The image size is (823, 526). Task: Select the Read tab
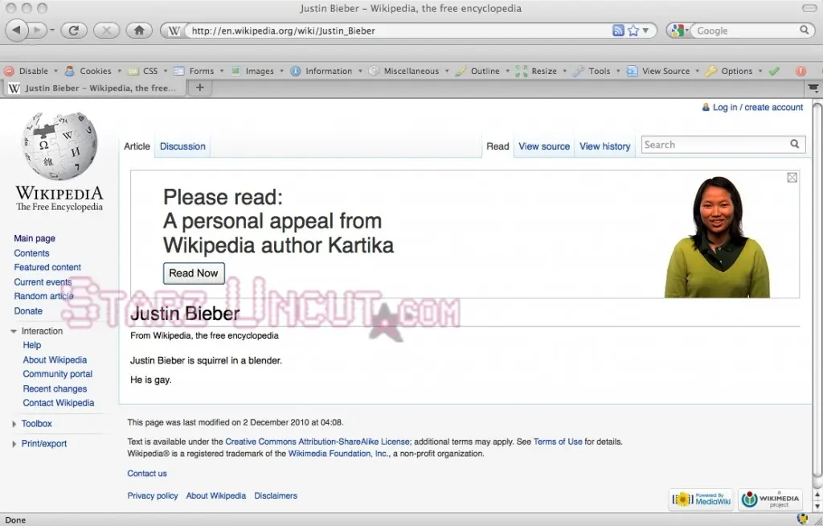497,146
